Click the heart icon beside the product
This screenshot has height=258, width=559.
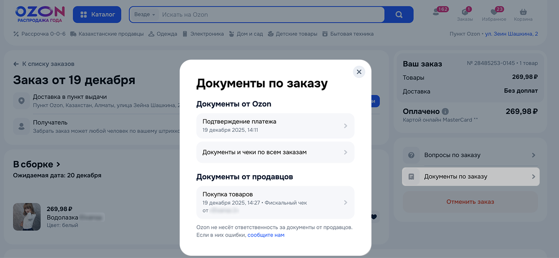click(x=374, y=217)
